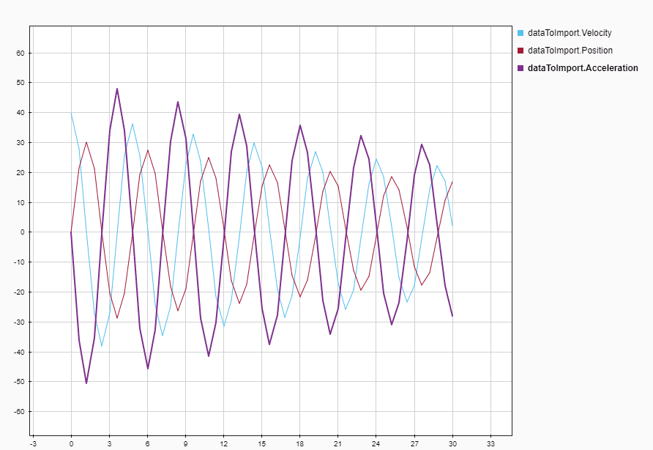
Task: Click the lowest trough of the Acceleration curve
Action: click(86, 383)
